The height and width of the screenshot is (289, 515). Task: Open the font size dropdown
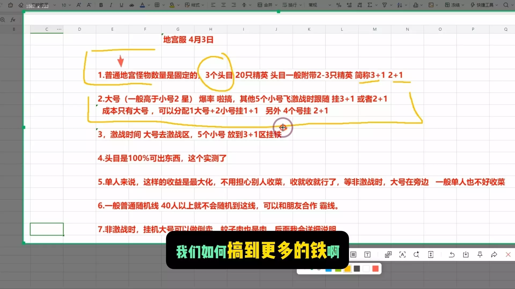pos(70,5)
